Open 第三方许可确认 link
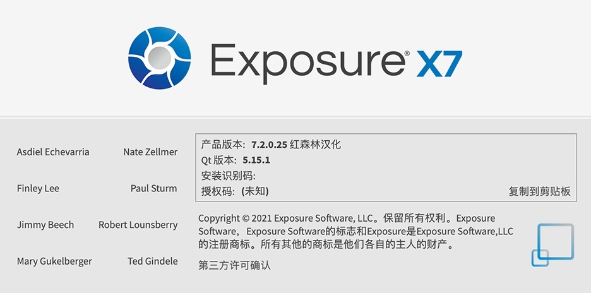 coord(234,265)
